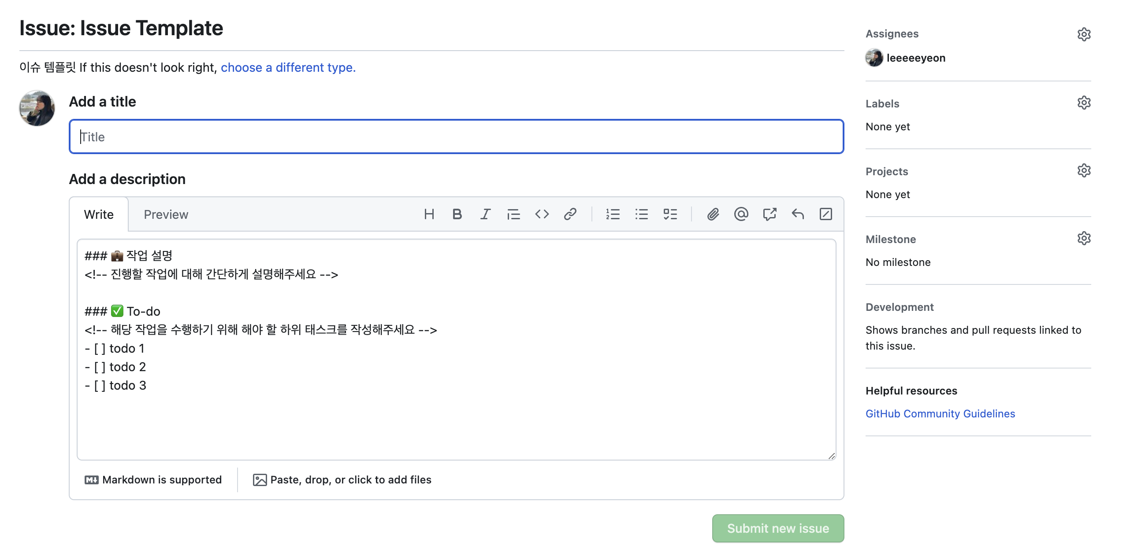Open the Labels settings gear
The width and height of the screenshot is (1145, 553).
tap(1084, 103)
